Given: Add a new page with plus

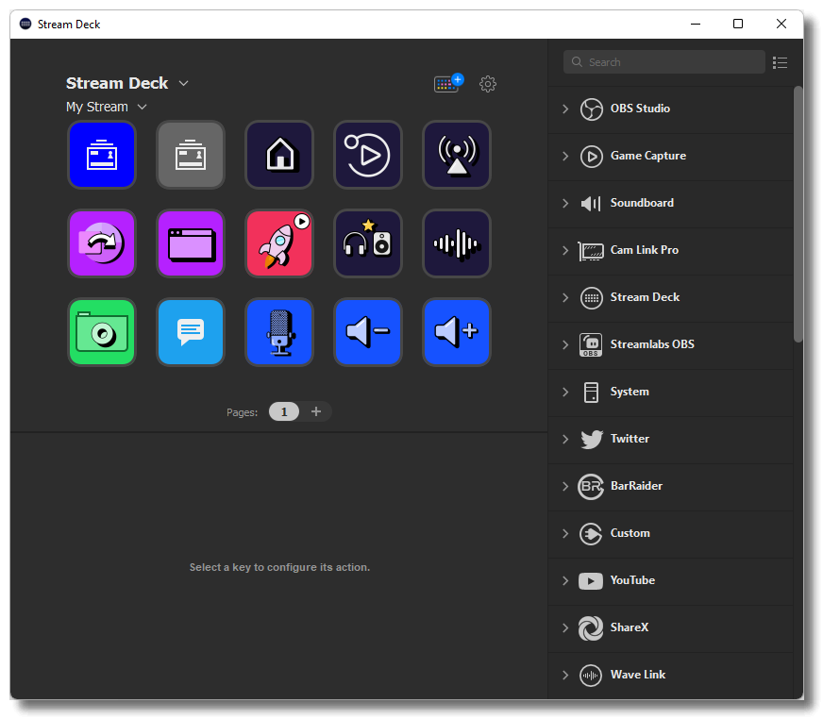Looking at the screenshot, I should coord(316,412).
